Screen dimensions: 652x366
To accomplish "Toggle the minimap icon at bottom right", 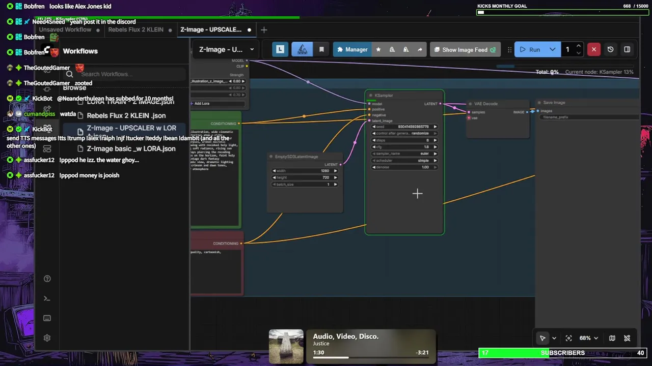I will (612, 338).
